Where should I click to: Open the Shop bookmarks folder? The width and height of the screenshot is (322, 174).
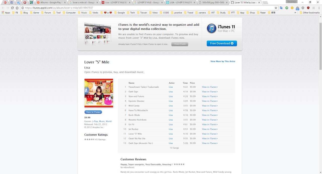click(x=250, y=13)
